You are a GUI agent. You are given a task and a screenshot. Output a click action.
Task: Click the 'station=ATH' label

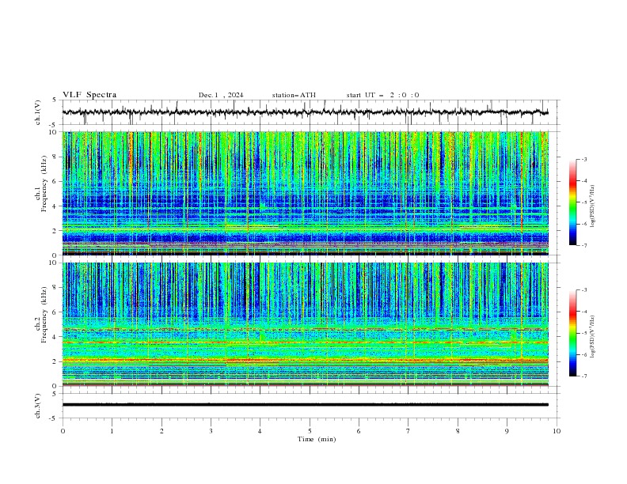click(294, 95)
